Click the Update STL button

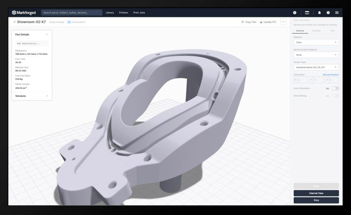pos(268,22)
